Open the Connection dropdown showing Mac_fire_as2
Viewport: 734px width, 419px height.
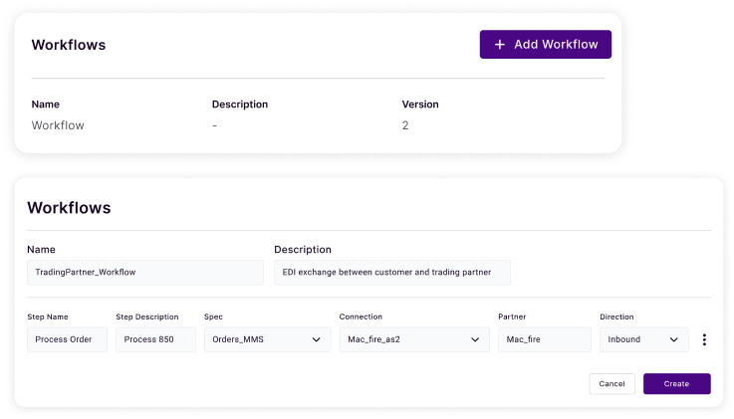413,339
